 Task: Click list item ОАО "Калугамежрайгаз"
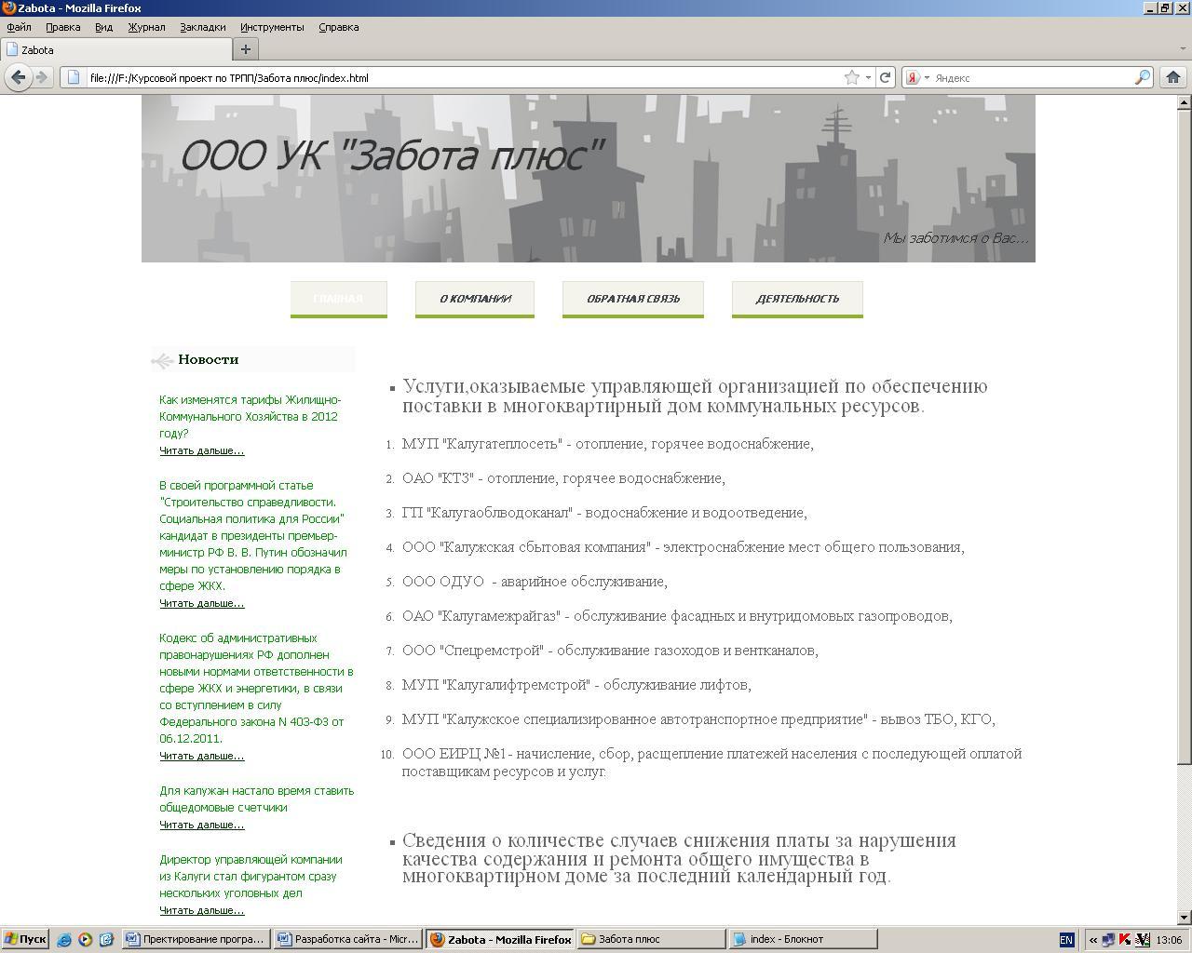(x=677, y=616)
